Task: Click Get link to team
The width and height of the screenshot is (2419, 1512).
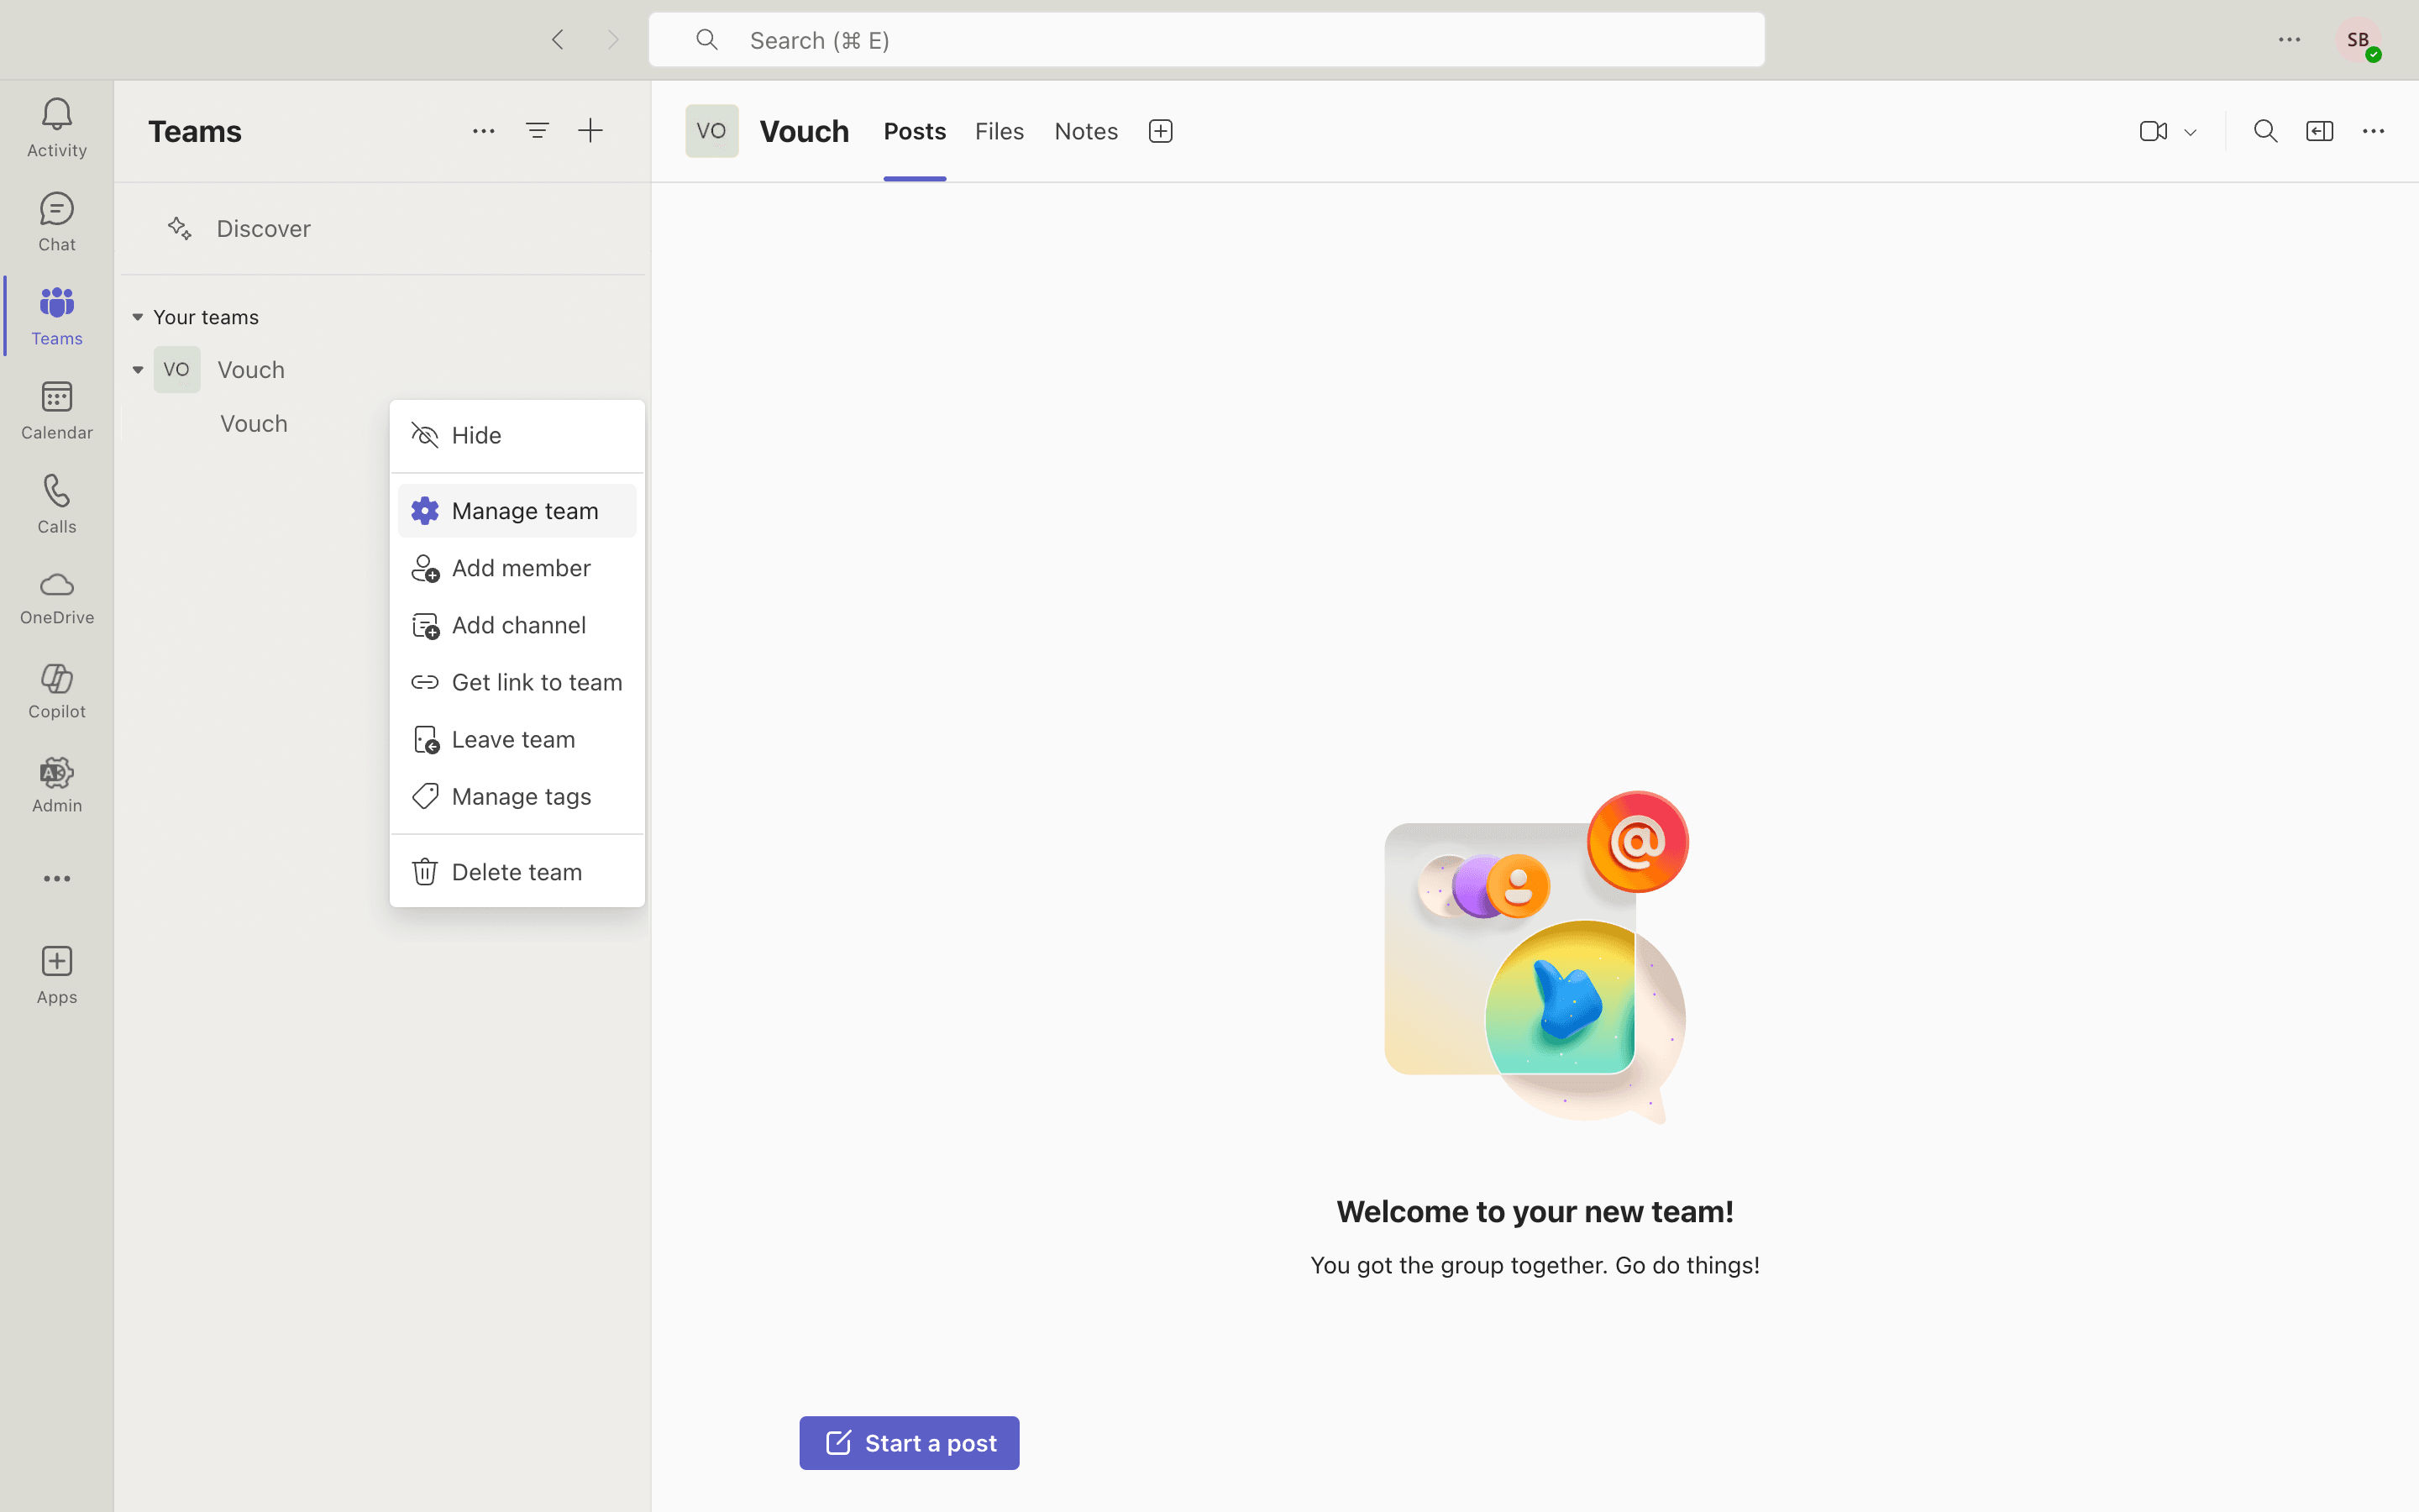Action: pos(517,682)
